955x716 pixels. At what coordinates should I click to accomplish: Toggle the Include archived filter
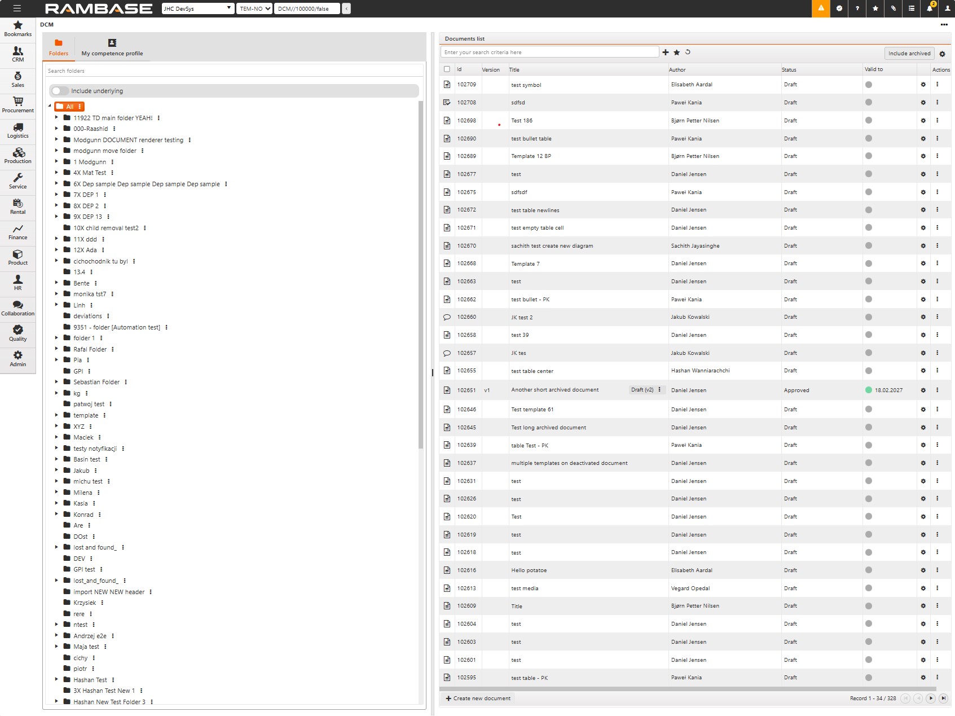point(909,54)
